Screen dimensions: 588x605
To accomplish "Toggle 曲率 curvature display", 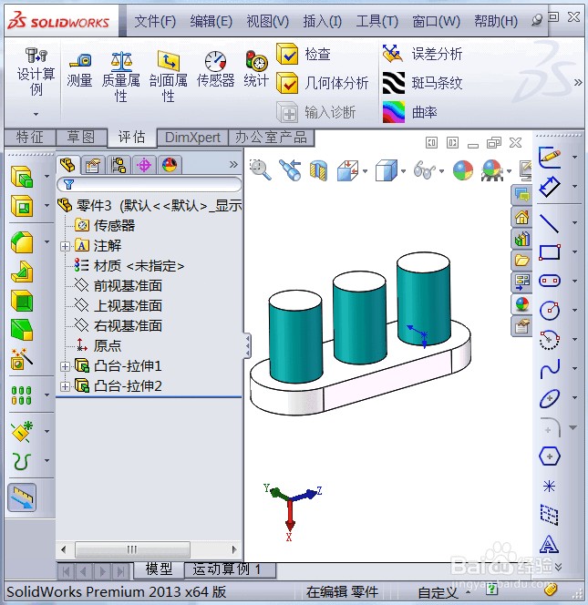I will [410, 112].
